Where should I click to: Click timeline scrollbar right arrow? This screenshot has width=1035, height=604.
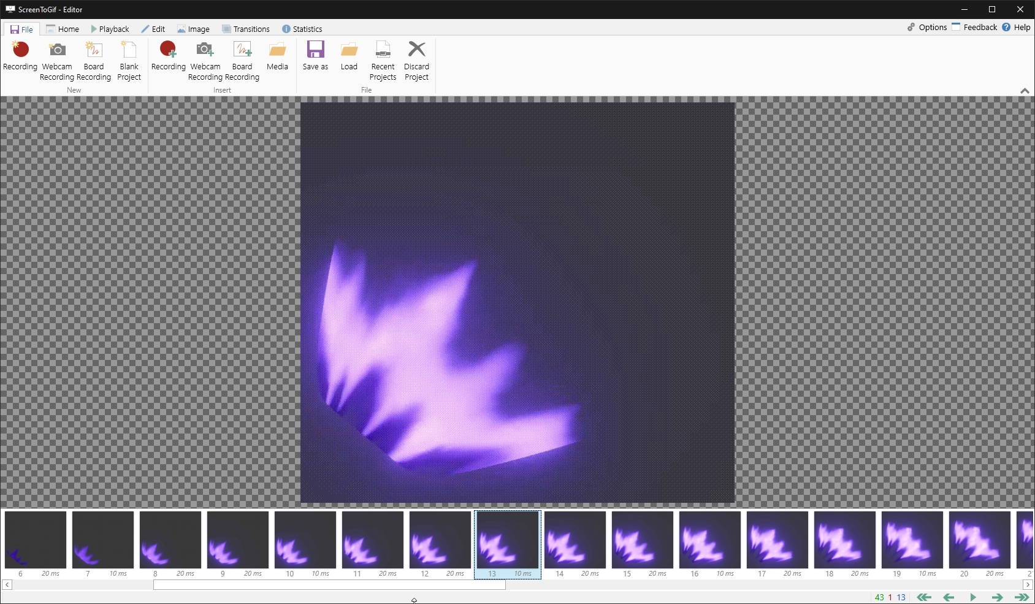tap(1028, 585)
